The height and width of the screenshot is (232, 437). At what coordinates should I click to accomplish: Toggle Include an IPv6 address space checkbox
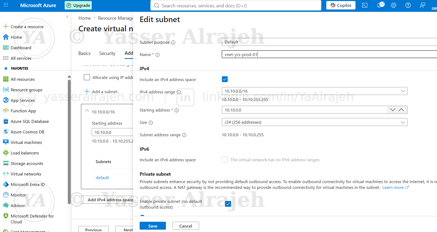(x=225, y=160)
